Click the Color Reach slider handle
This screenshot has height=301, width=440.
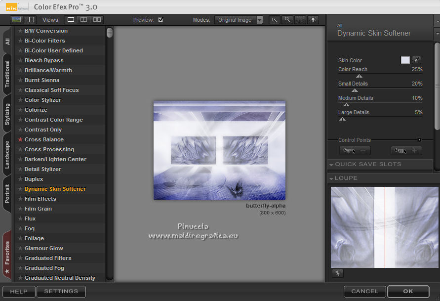tap(359, 76)
